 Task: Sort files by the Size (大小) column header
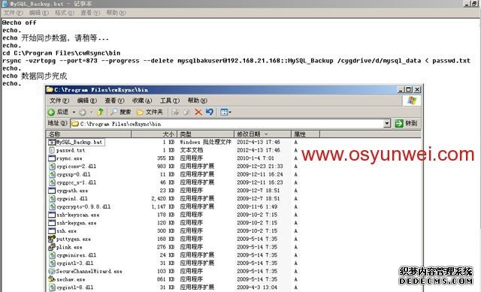click(x=153, y=134)
